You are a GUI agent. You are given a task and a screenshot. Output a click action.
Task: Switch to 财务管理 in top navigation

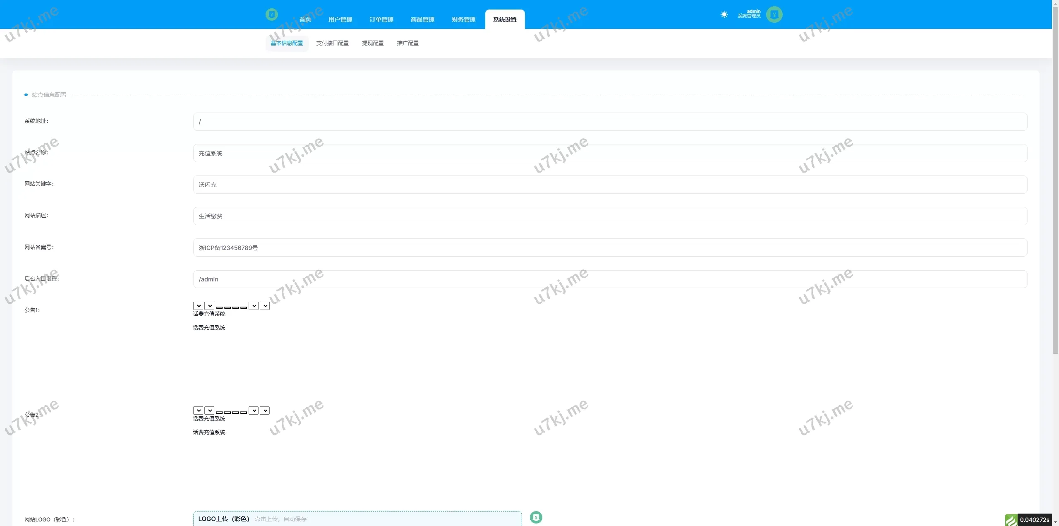463,19
